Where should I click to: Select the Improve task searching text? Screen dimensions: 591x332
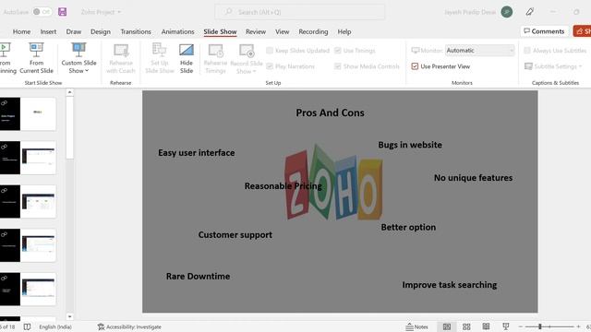[x=450, y=285]
